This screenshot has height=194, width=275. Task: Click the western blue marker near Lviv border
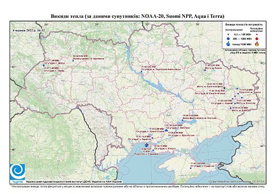tap(43, 65)
